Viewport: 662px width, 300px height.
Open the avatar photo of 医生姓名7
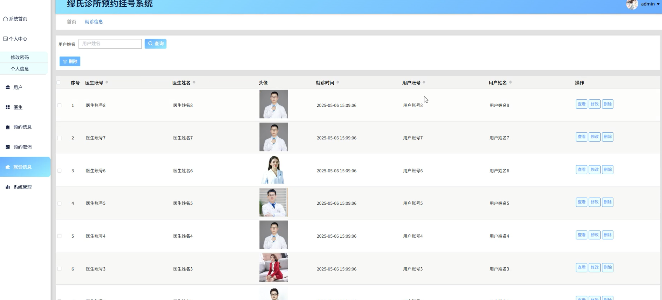coord(274,137)
